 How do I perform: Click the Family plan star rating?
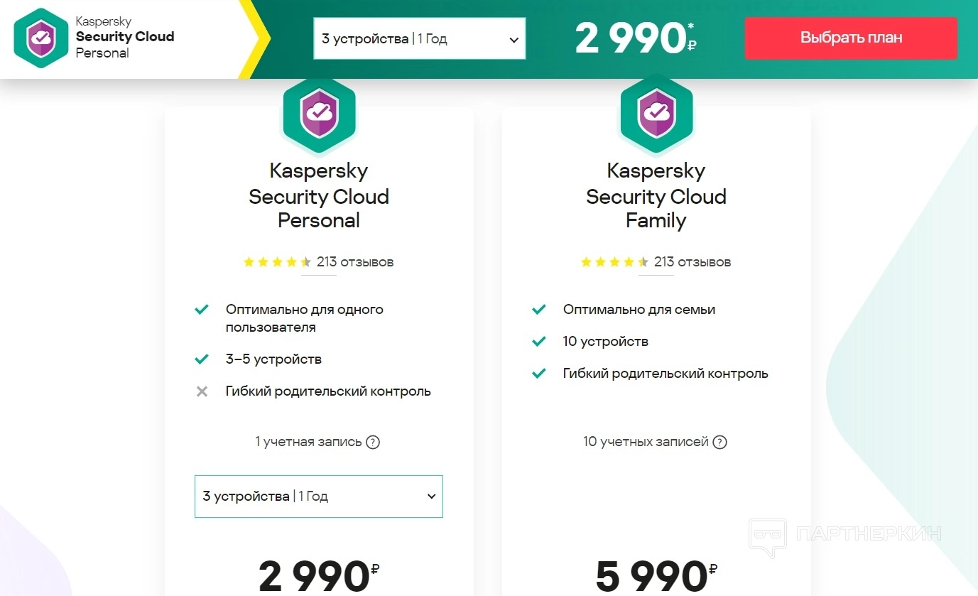[x=614, y=262]
